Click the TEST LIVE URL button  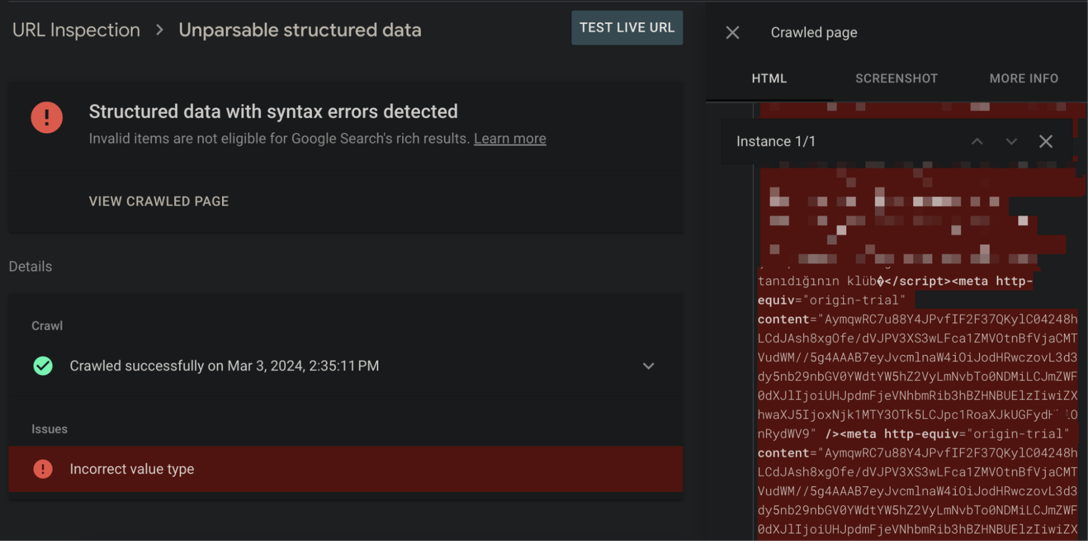pyautogui.click(x=627, y=28)
